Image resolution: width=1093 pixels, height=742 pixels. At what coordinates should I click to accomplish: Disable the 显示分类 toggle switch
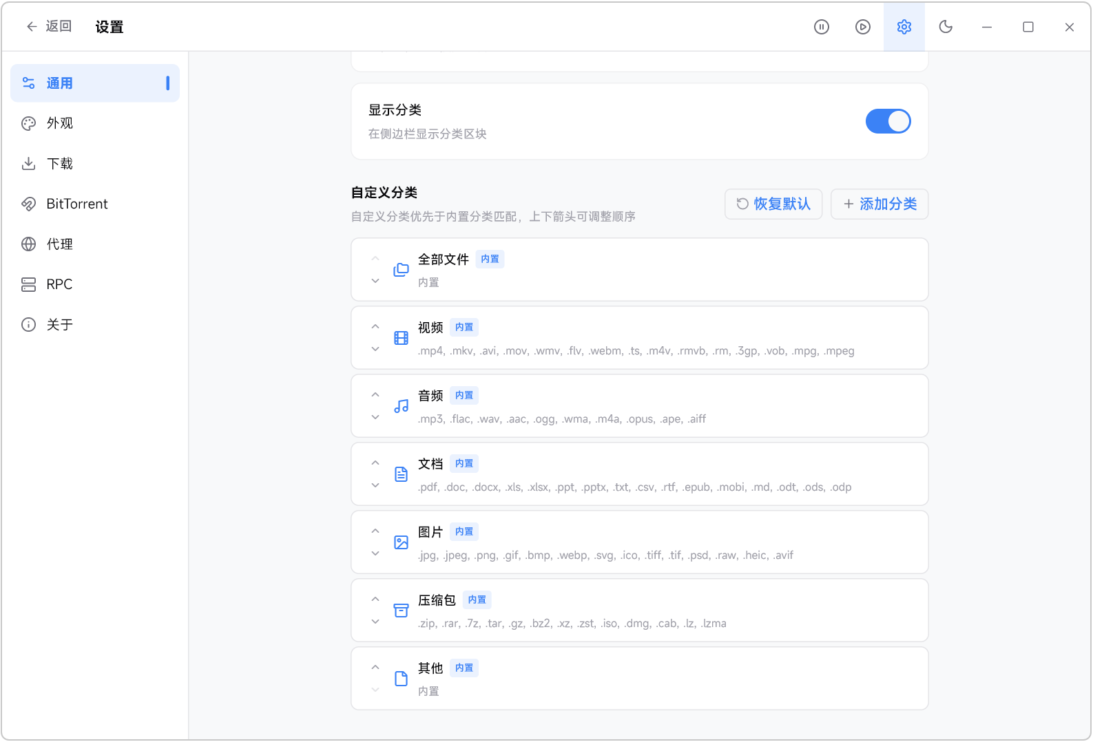click(888, 121)
